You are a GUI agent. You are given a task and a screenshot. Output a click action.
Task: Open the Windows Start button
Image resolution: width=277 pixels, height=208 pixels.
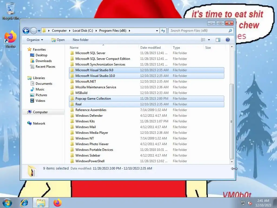(x=7, y=203)
